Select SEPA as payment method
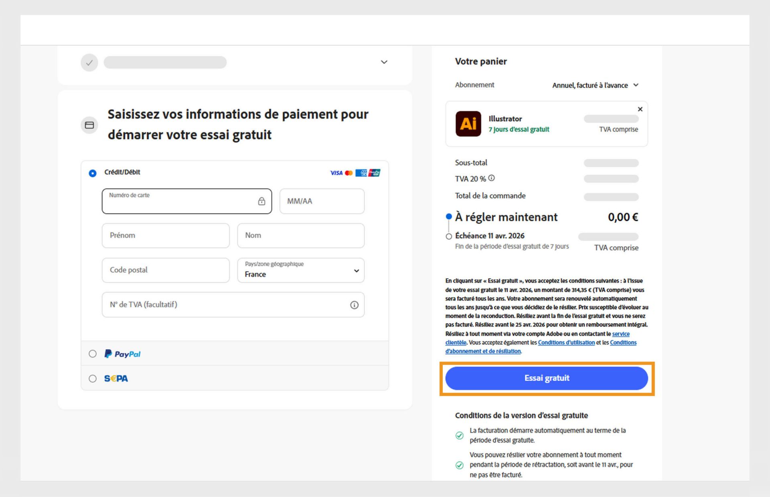The height and width of the screenshot is (497, 770). coord(93,378)
